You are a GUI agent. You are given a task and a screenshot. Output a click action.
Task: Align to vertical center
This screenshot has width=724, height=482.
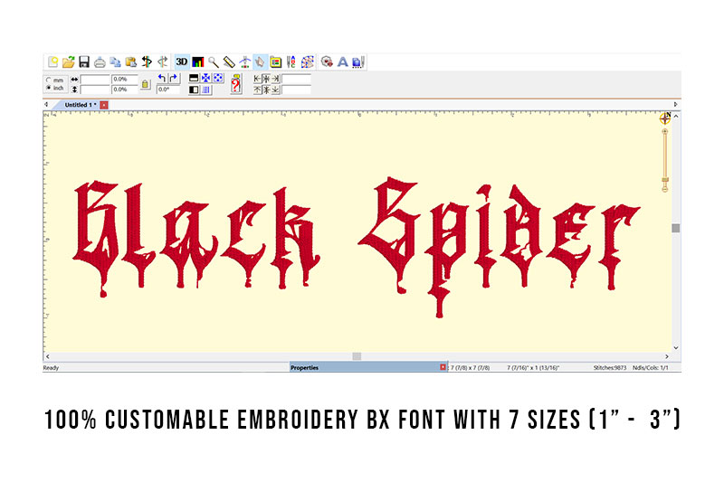(266, 90)
